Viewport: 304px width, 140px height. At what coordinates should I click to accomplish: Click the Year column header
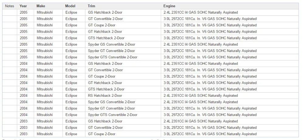point(26,6)
